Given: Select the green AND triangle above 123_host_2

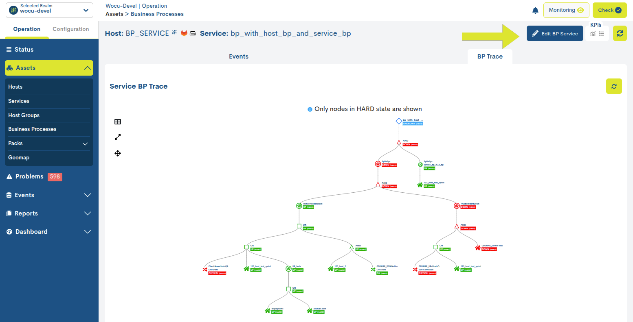Looking at the screenshot, I should tap(352, 247).
